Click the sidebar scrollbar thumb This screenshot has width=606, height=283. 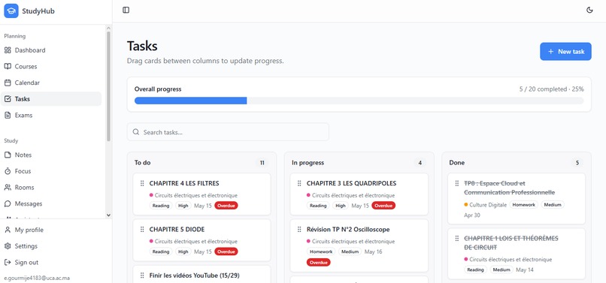click(x=108, y=86)
